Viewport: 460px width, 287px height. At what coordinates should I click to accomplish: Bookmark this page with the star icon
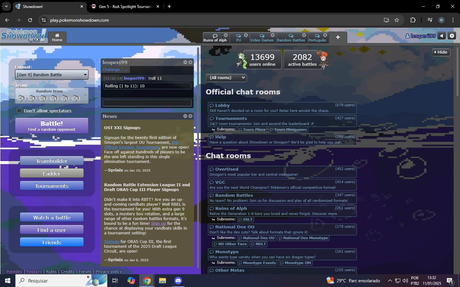[397, 20]
